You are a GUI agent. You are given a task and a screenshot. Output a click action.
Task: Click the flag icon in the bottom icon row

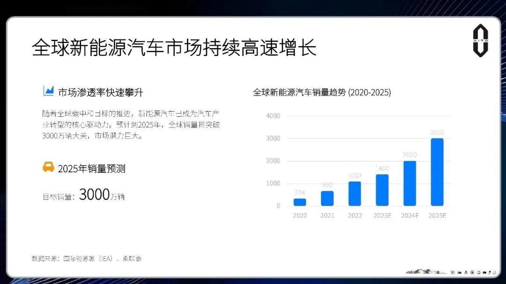(489, 272)
